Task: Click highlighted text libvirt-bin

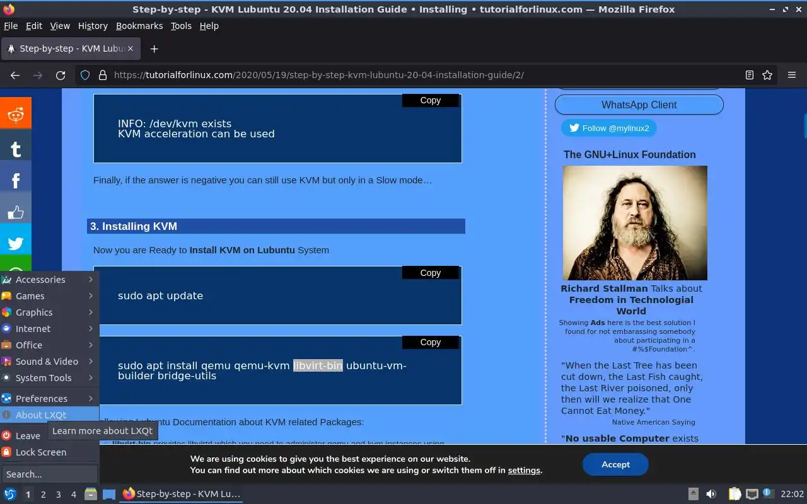Action: [318, 365]
